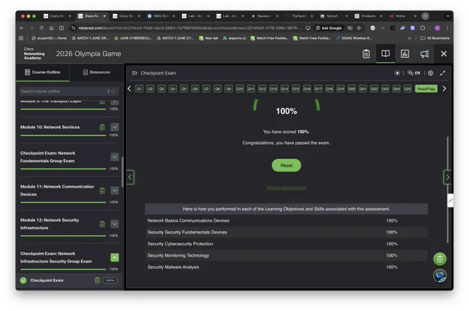The image size is (469, 311).
Task: Click the netacad.com address bar
Action: tap(190, 28)
